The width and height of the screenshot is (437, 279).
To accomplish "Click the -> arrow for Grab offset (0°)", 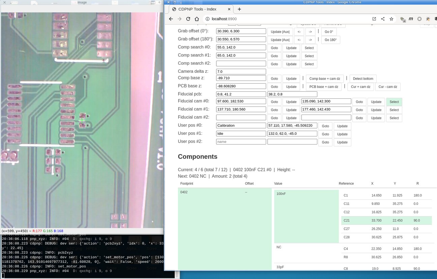I will click(x=310, y=32).
